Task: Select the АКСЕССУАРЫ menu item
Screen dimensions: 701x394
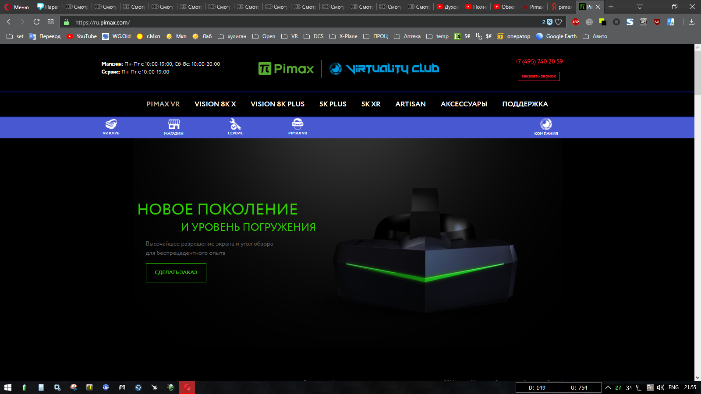Action: [x=464, y=104]
